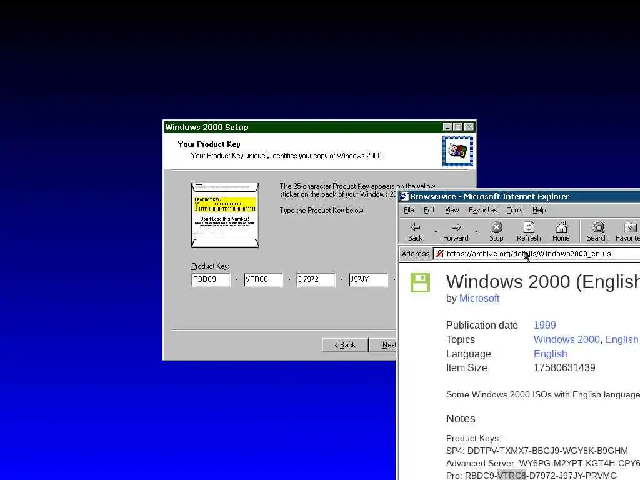The image size is (640, 480).
Task: Minimize the Windows 2000 Setup window
Action: click(x=447, y=127)
